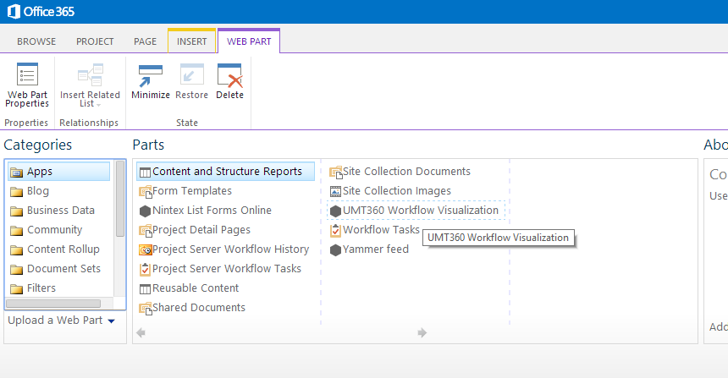The height and width of the screenshot is (378, 728).
Task: Expand Insert Related List dropdown arrow
Action: (x=98, y=106)
